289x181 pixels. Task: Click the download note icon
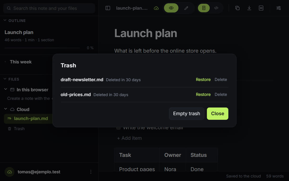pyautogui.click(x=249, y=8)
